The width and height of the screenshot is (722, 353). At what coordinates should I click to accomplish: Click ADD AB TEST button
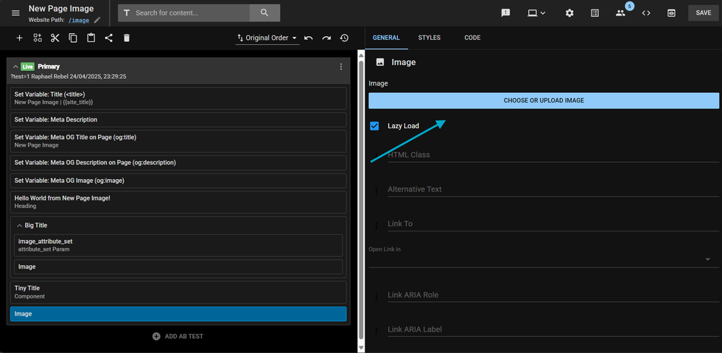[x=178, y=336]
